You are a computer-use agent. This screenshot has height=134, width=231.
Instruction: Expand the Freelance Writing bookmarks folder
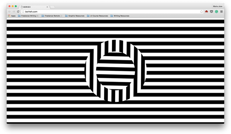tap(29, 16)
